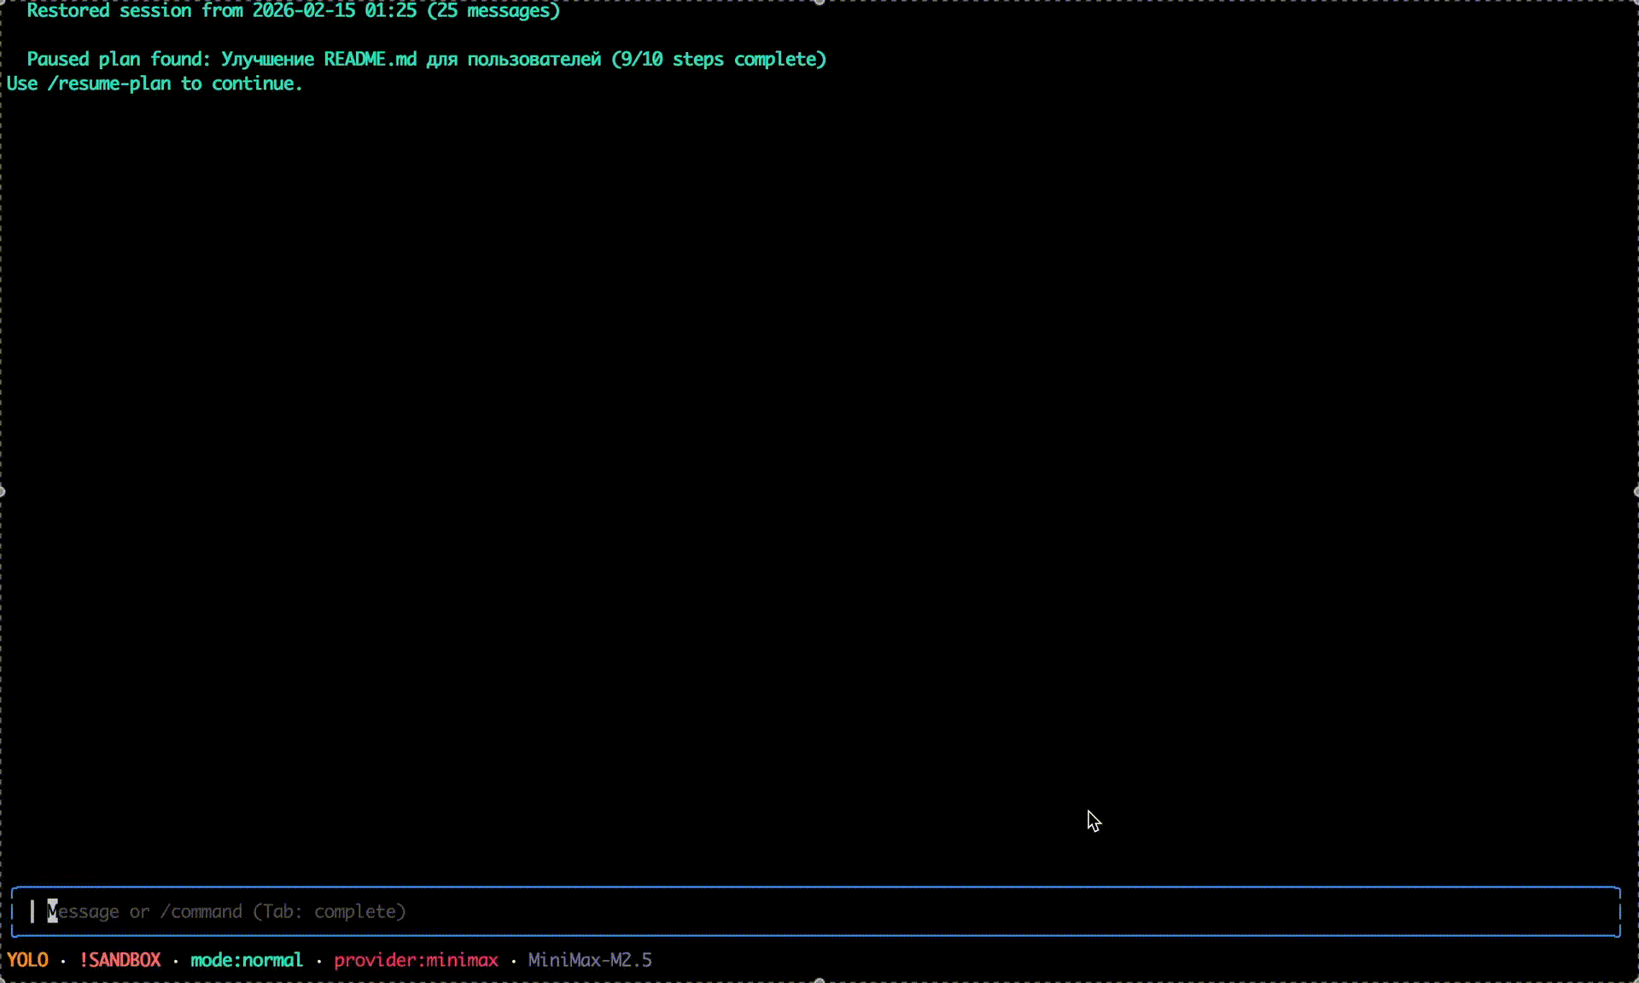Click the bottom center window resize handle
Viewport: 1639px width, 983px height.
(x=819, y=980)
